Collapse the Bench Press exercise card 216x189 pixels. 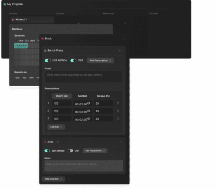point(120,51)
